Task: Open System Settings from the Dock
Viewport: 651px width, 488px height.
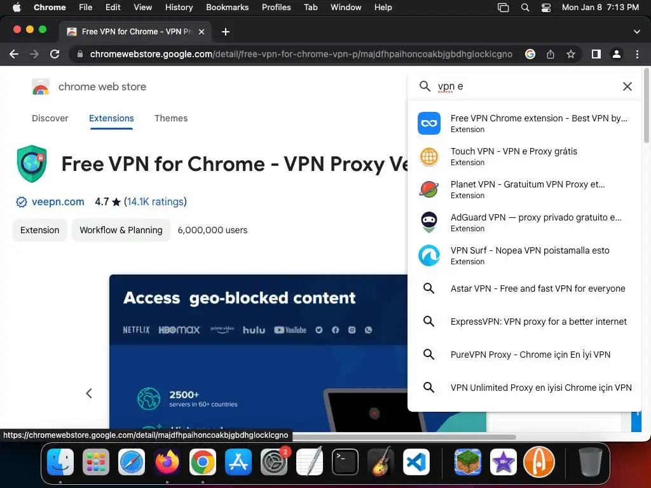Action: click(274, 462)
